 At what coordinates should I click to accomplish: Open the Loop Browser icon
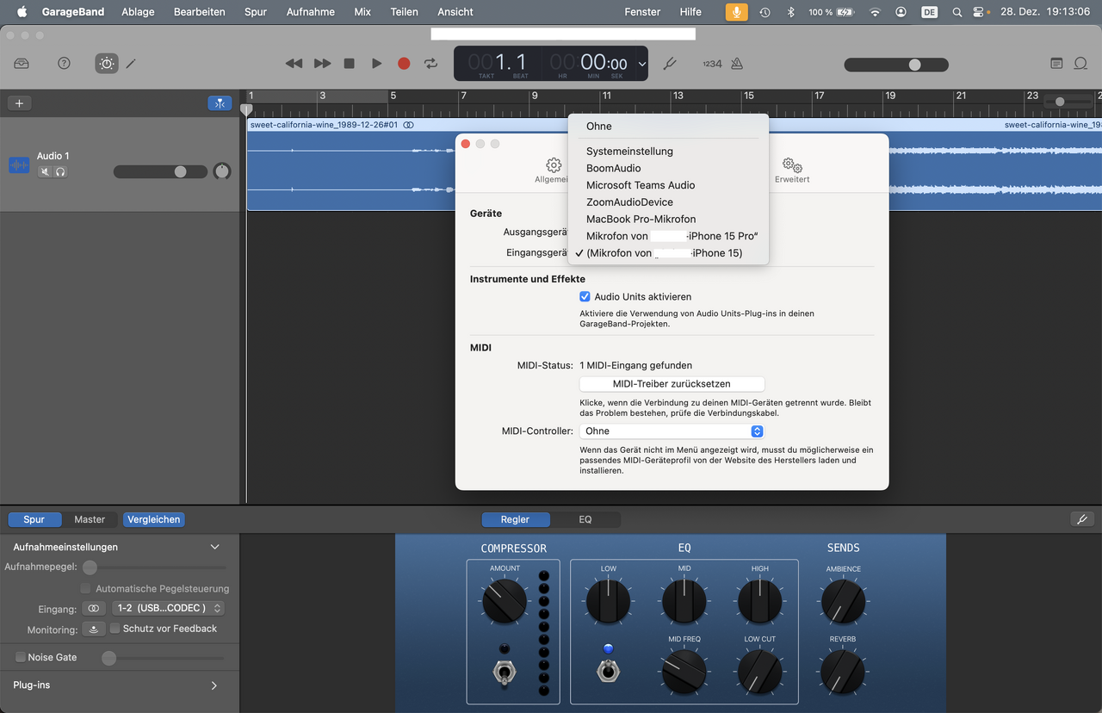pyautogui.click(x=1080, y=64)
